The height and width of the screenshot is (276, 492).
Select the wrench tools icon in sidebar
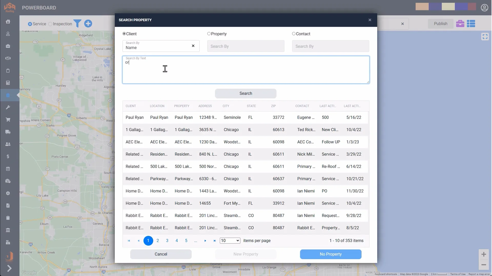[x=8, y=107]
